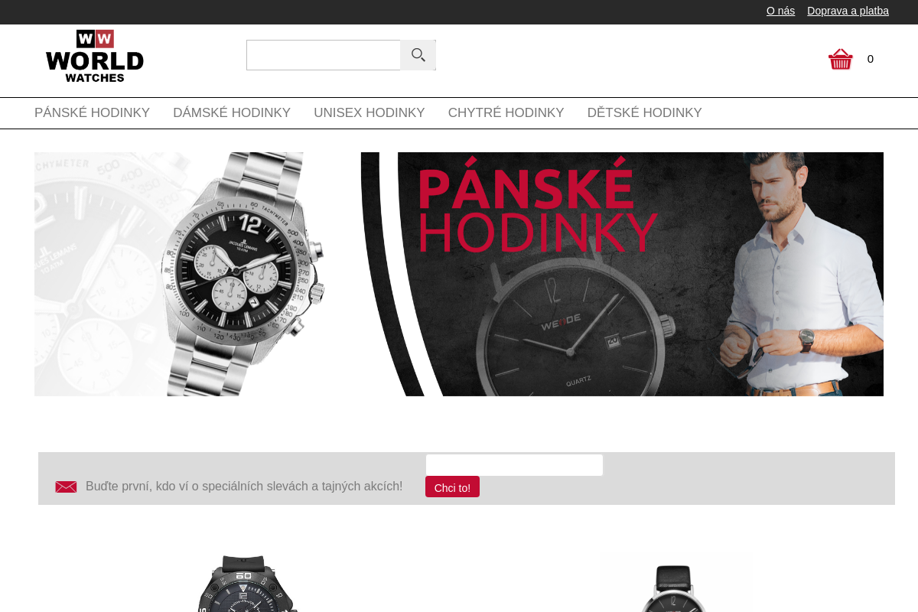Open the Doprava a platba link
This screenshot has width=918, height=612.
pos(848,11)
